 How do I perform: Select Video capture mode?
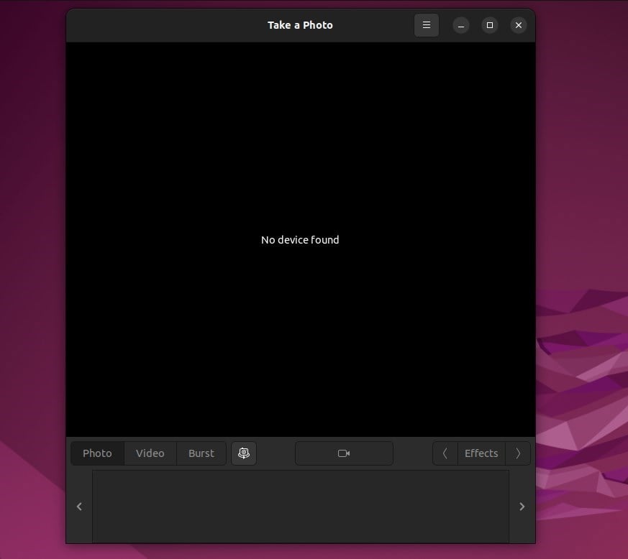pos(150,453)
